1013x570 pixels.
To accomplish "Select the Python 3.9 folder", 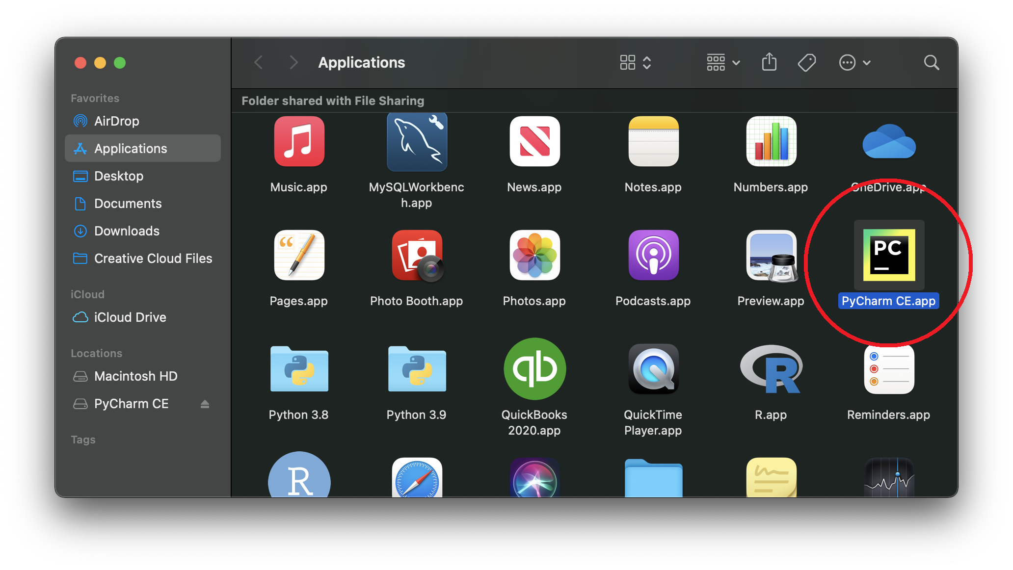I will click(x=417, y=369).
